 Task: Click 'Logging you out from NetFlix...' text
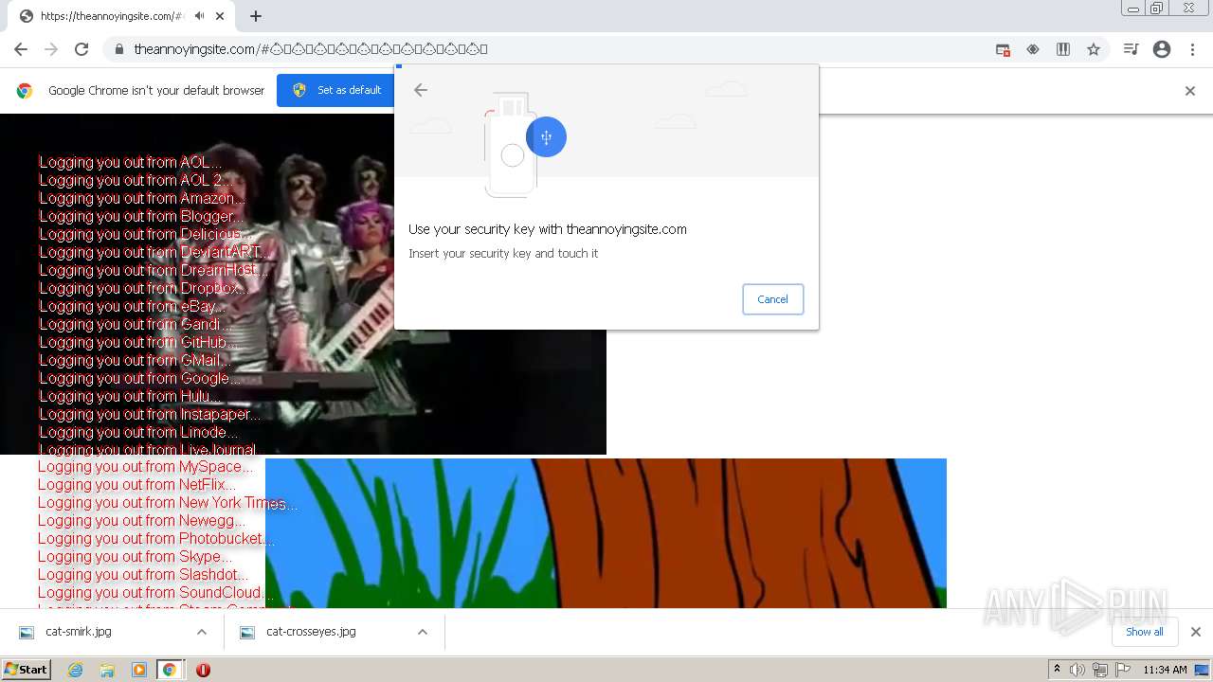point(137,484)
